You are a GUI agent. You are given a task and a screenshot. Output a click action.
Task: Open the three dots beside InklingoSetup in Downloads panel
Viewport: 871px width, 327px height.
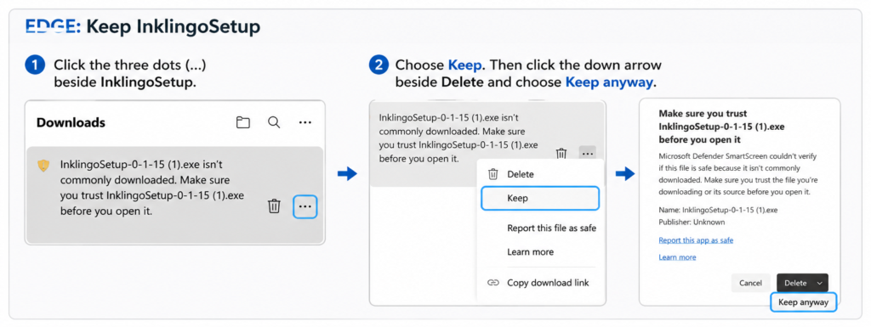(x=305, y=206)
